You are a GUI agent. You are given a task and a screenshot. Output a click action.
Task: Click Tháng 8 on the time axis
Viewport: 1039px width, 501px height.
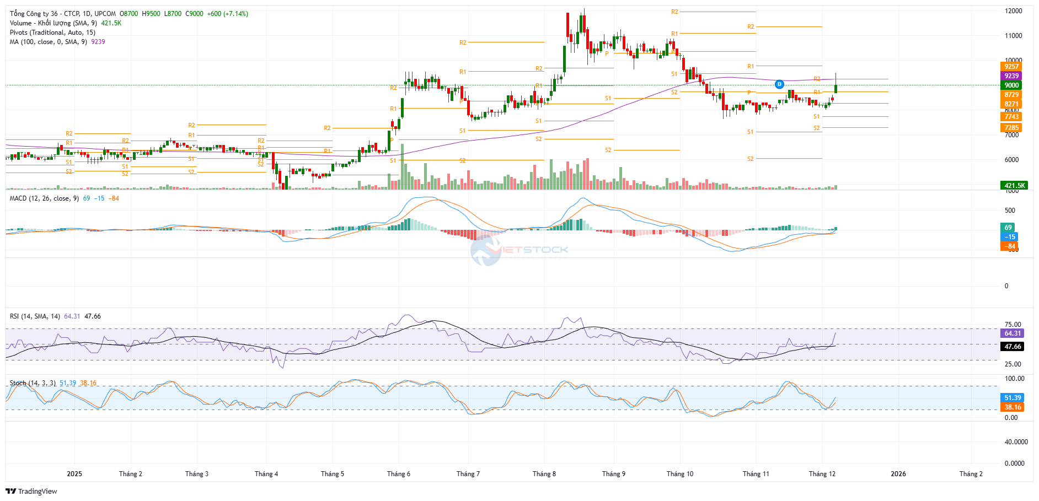pos(544,474)
